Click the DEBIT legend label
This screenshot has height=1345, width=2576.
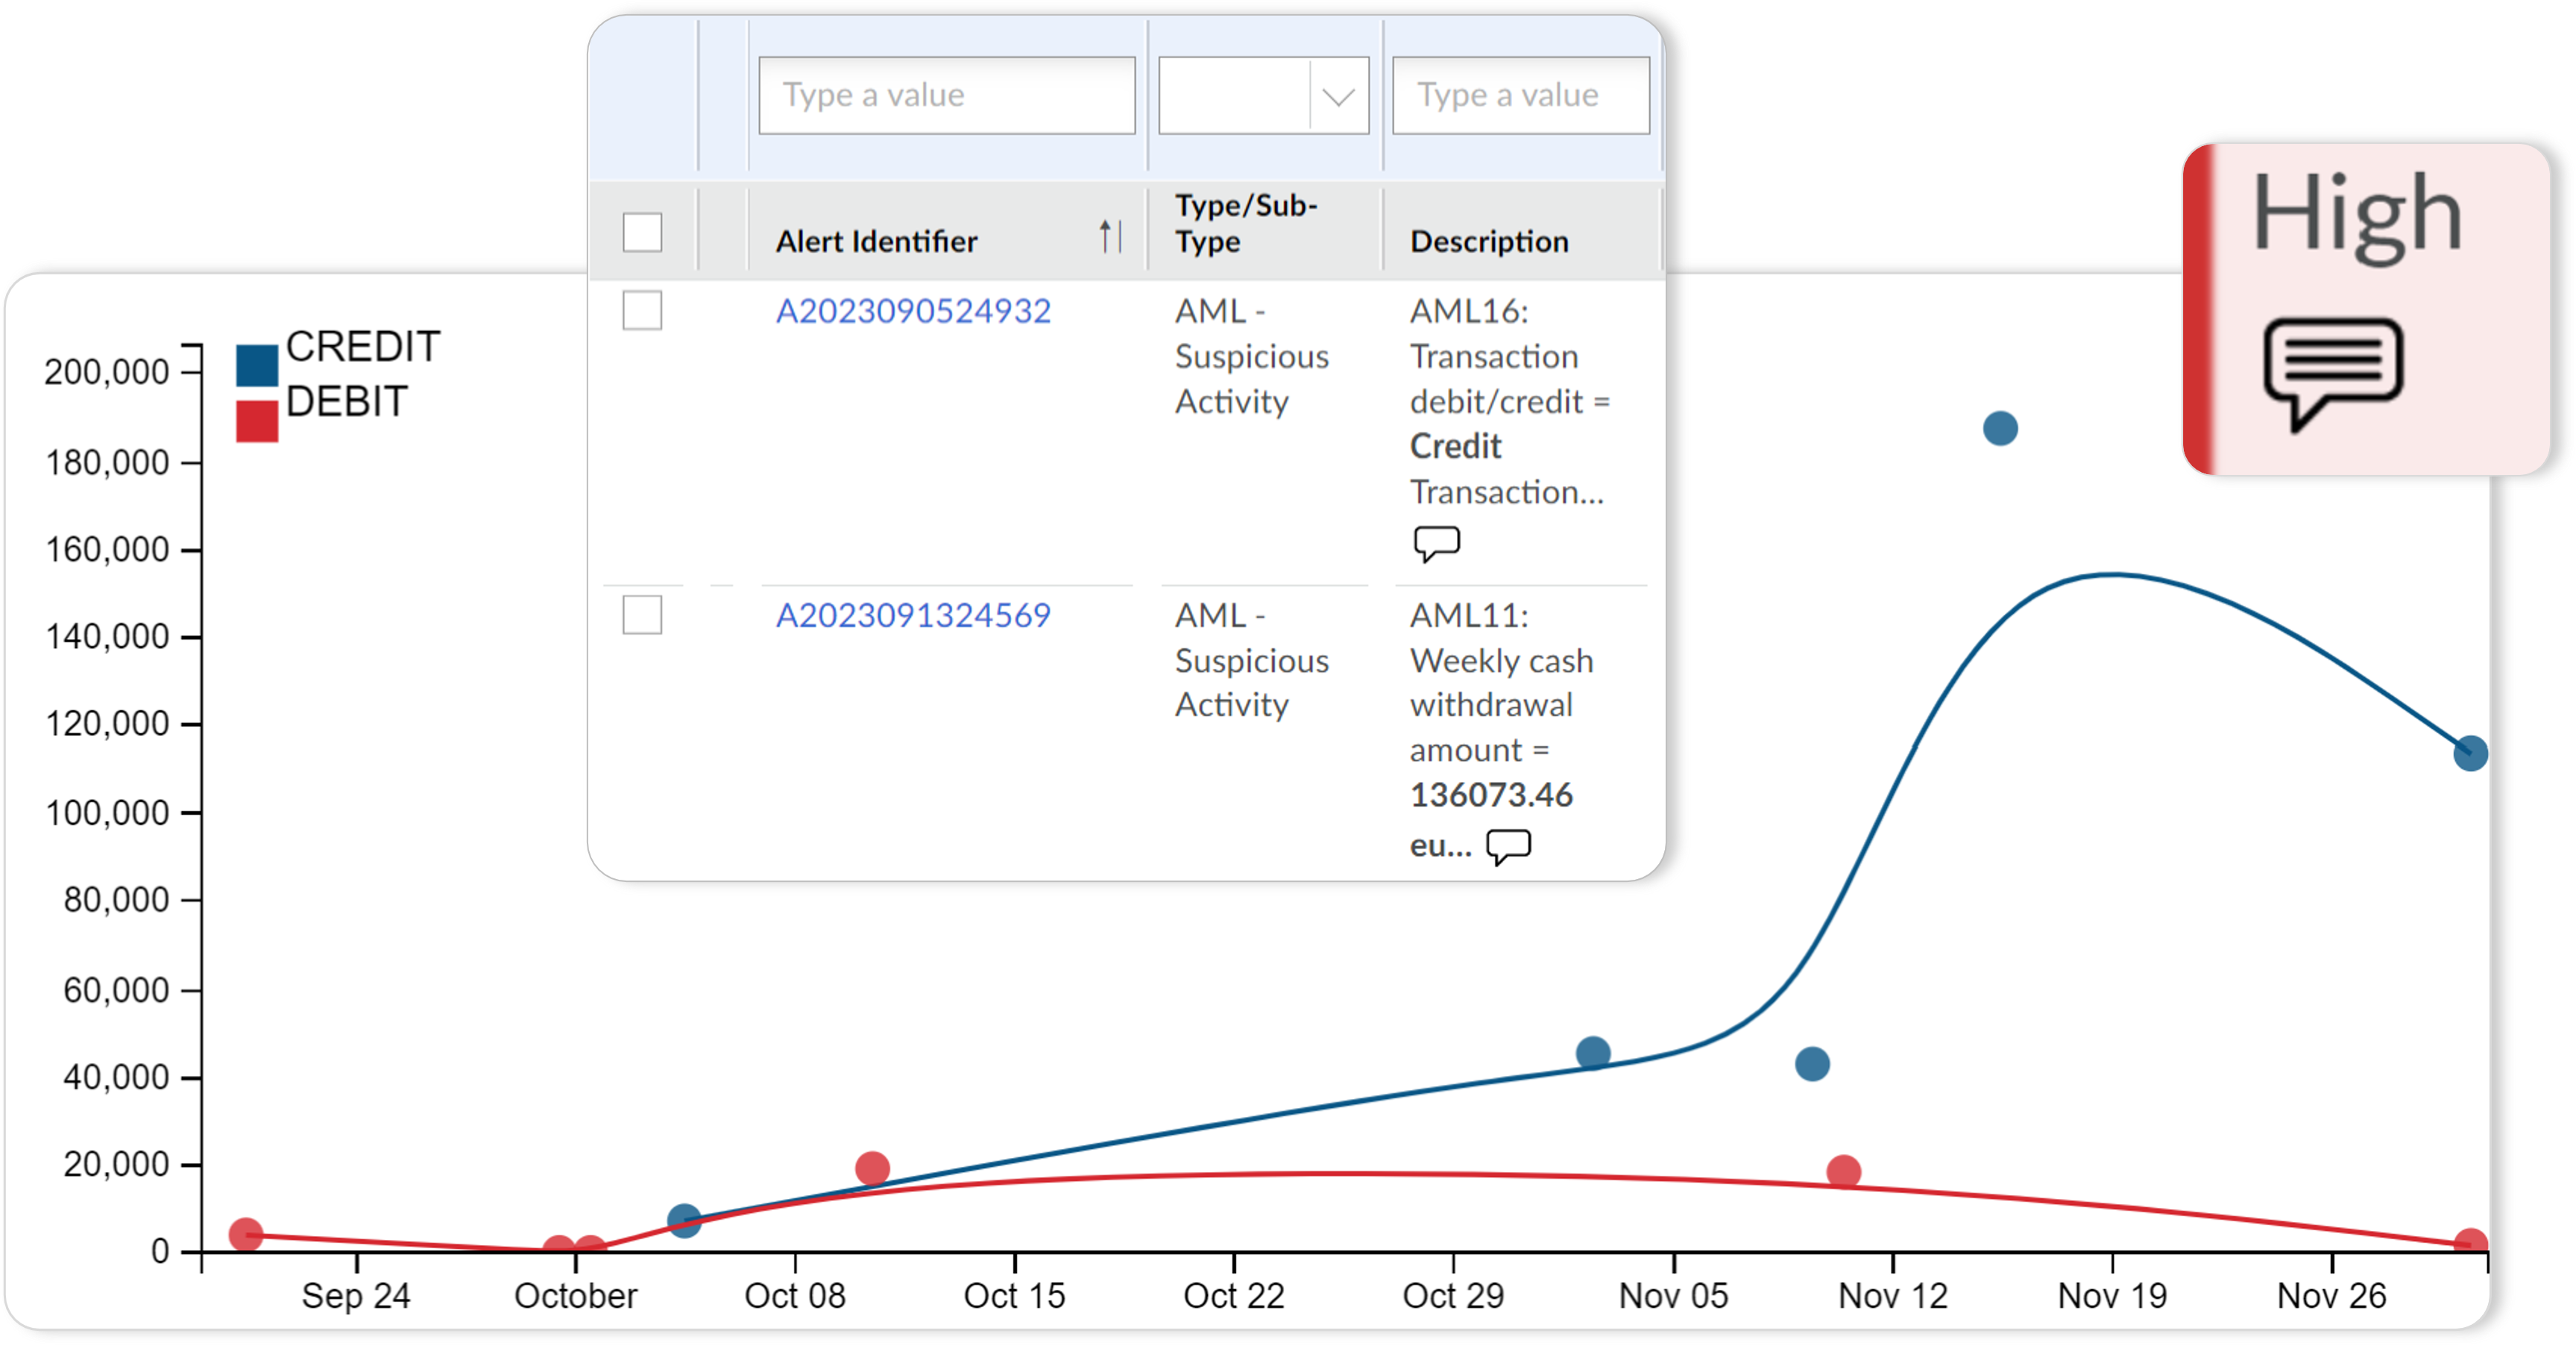coord(347,402)
